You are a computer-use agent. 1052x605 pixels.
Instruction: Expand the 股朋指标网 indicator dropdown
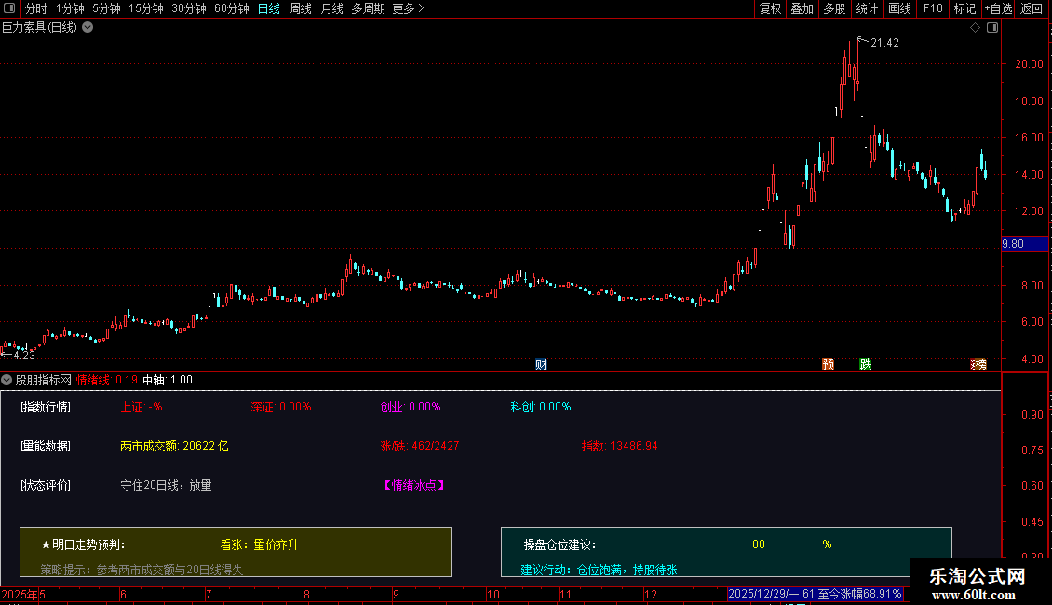tap(7, 380)
